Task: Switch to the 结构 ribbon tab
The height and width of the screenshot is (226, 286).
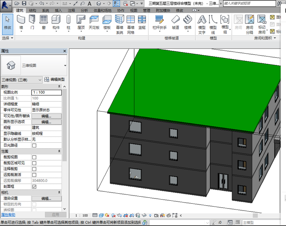Action: point(33,11)
